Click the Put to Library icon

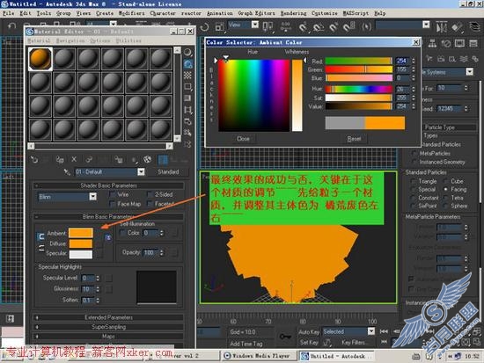pyautogui.click(x=119, y=159)
